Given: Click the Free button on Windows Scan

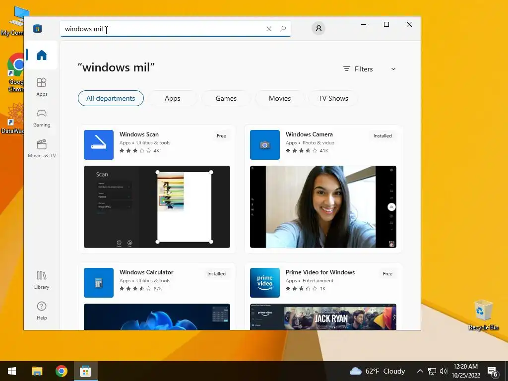Looking at the screenshot, I should (222, 136).
